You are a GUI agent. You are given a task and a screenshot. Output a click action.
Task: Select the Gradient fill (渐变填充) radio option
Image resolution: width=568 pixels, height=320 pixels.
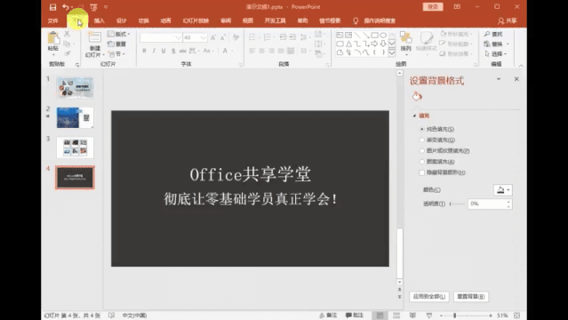pos(422,140)
